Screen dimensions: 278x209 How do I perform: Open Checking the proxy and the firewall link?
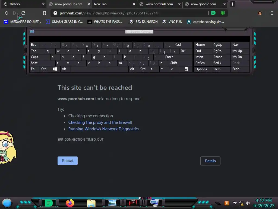click(100, 122)
